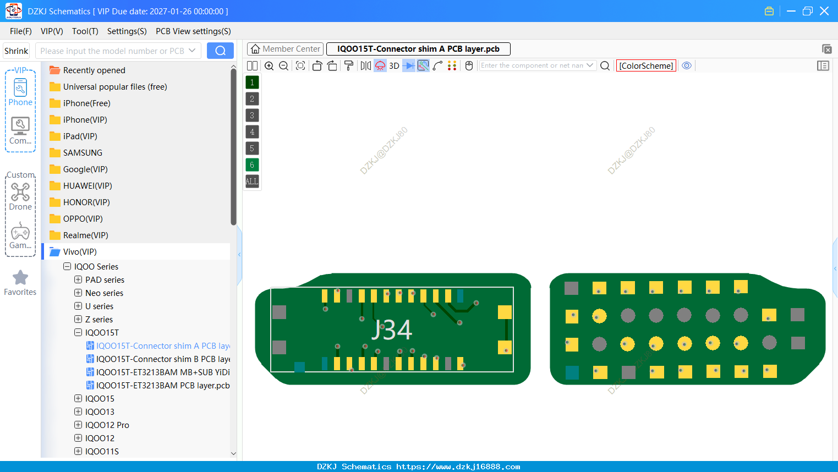
Task: Select the paint roller tool
Action: (x=349, y=65)
